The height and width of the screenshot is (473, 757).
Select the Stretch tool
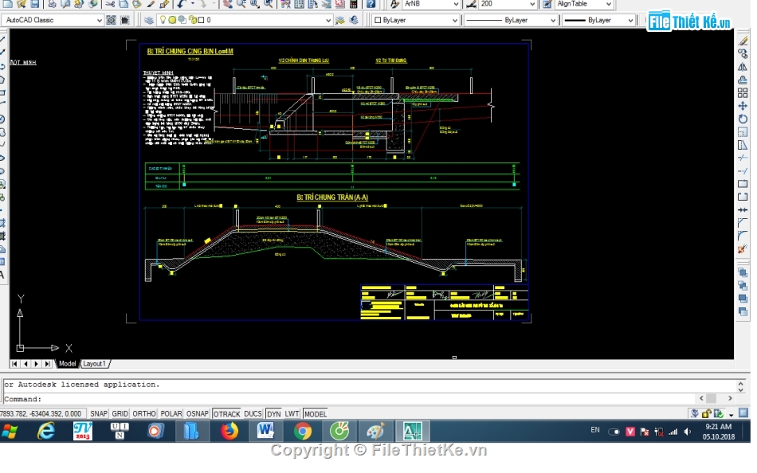tap(743, 145)
